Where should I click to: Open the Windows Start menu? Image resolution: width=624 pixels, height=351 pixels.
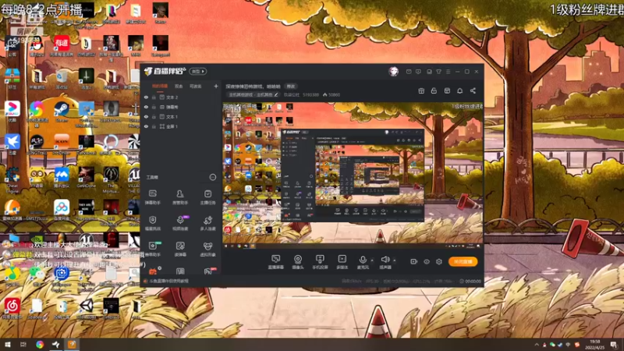(7, 345)
